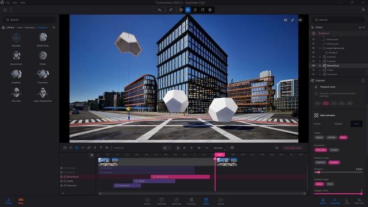Adjust the Distance slider
This screenshot has height=207, width=368.
tap(338, 172)
